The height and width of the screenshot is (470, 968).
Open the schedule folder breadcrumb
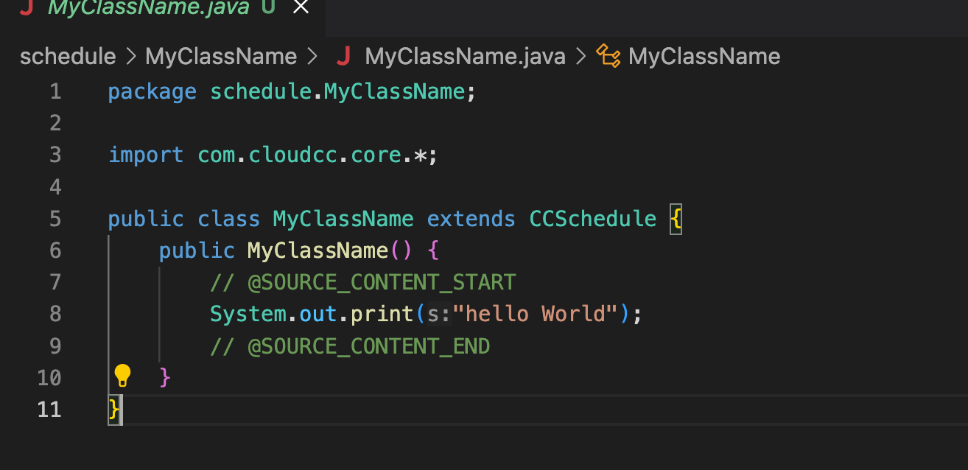68,57
